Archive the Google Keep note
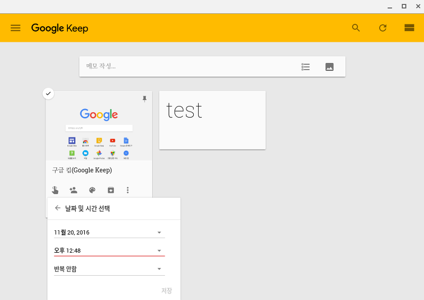 (x=111, y=190)
